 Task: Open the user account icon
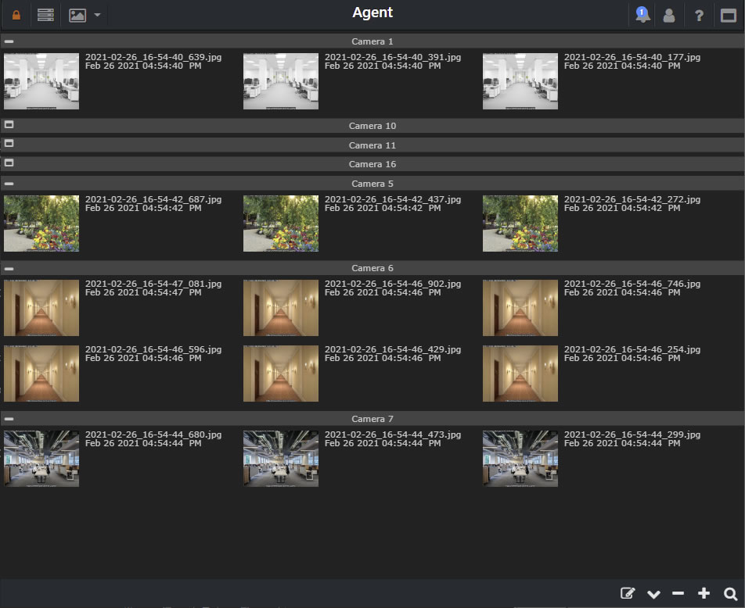(x=669, y=14)
